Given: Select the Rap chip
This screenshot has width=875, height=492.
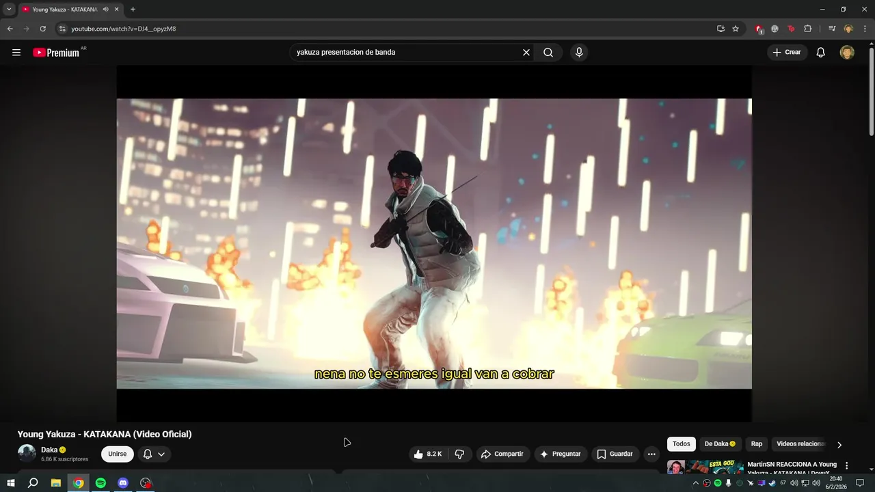Looking at the screenshot, I should [757, 444].
